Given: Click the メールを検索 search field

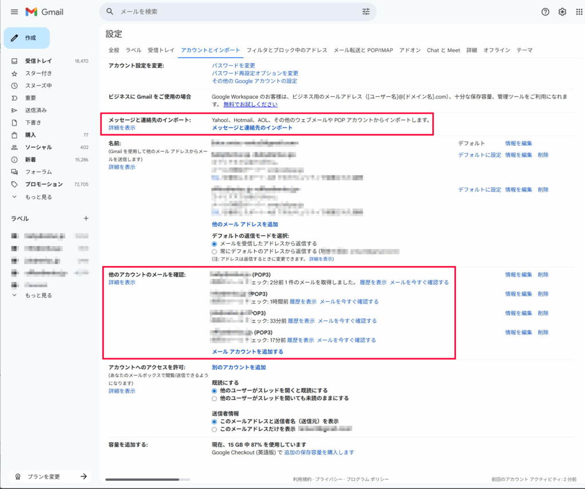Looking at the screenshot, I should tap(229, 11).
